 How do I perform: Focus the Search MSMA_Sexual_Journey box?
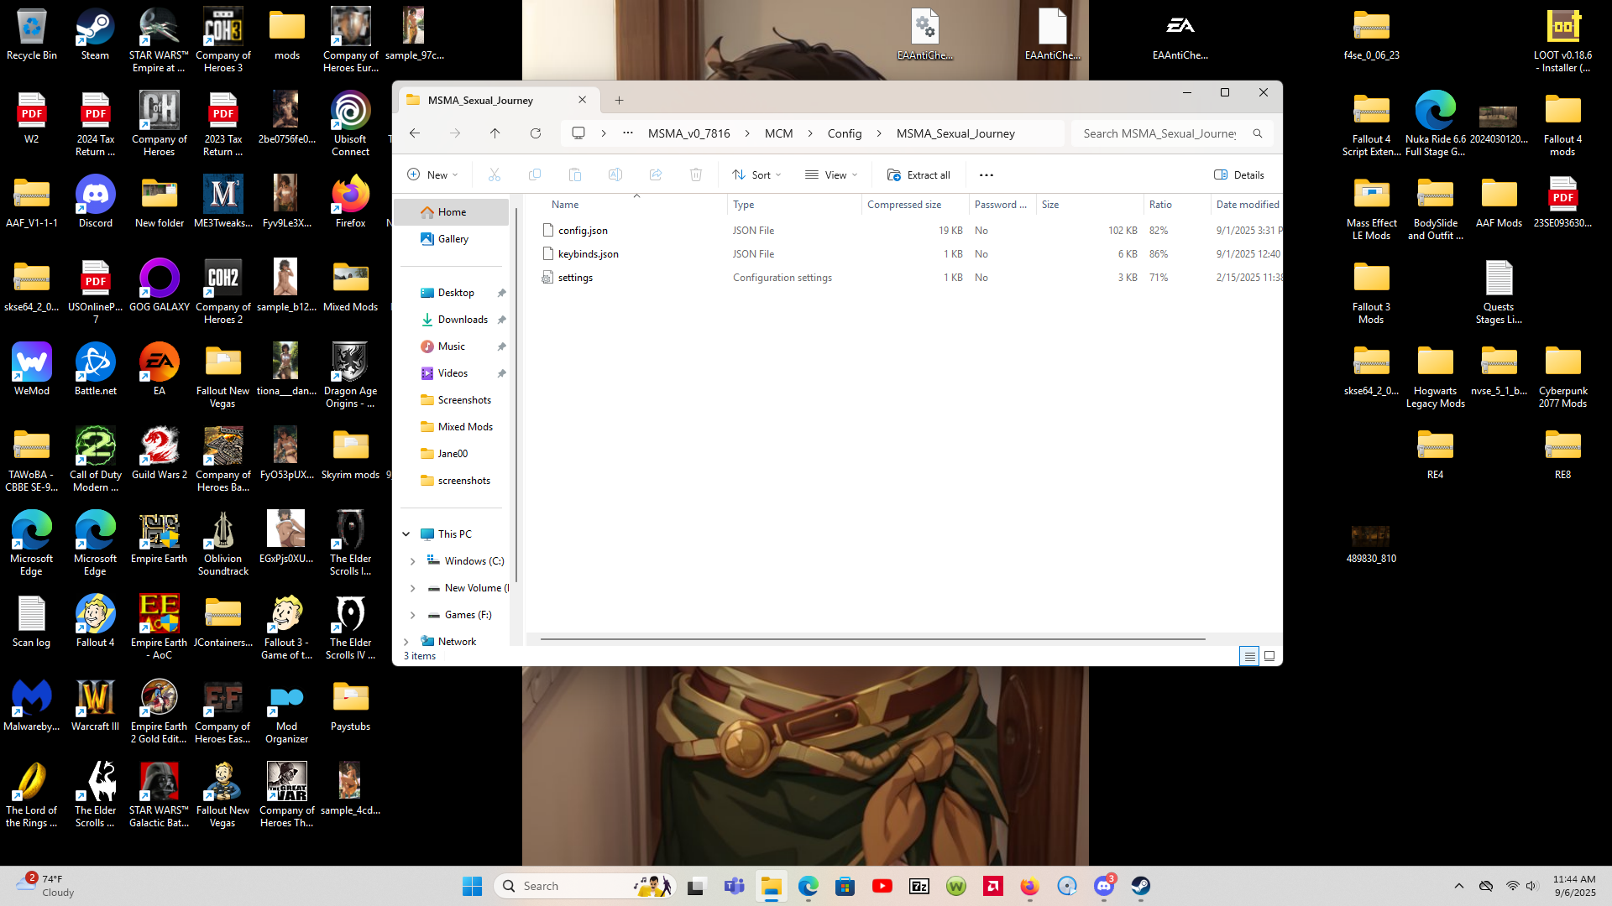tap(1171, 133)
